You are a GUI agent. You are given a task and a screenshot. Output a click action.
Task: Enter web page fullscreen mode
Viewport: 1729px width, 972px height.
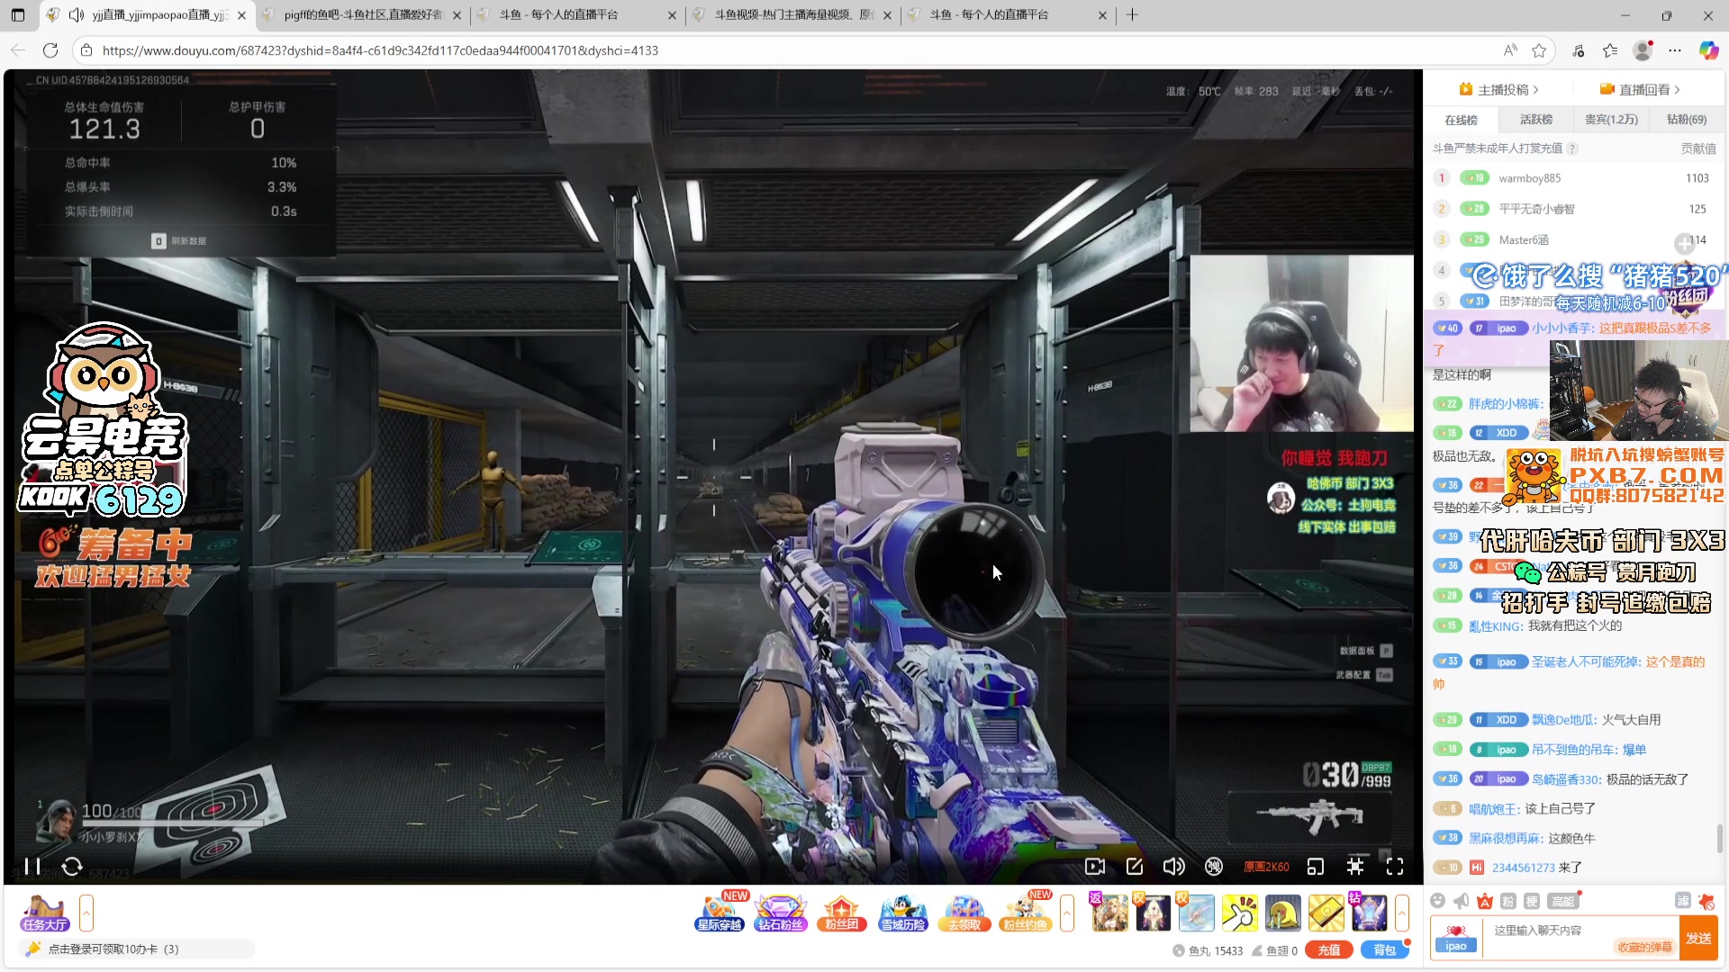(1355, 866)
